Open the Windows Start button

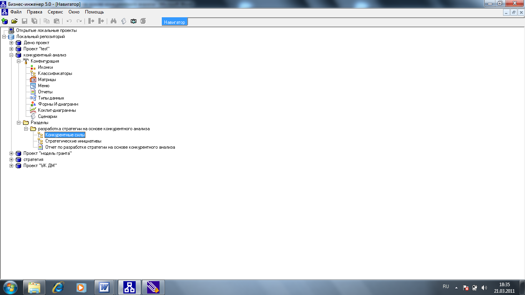[x=10, y=287]
